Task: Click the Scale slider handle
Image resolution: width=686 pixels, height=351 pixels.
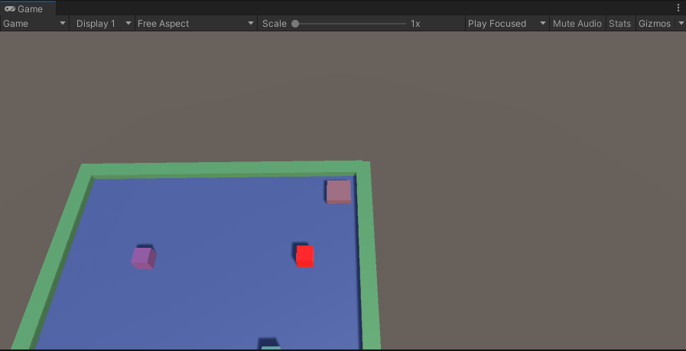Action: point(295,24)
